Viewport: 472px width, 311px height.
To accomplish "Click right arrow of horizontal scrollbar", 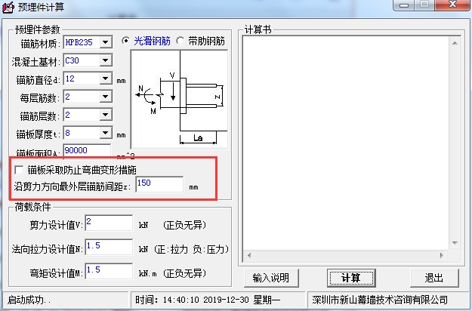I will 442,255.
